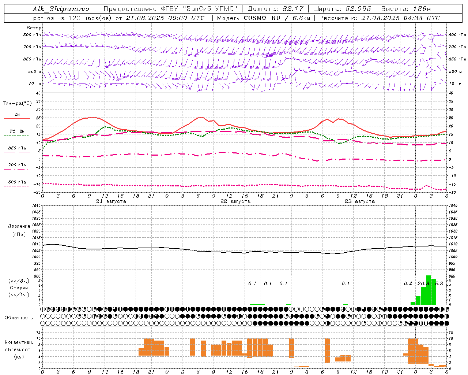Click the Td 2м dew point legend label
The image size is (468, 375).
[17, 131]
